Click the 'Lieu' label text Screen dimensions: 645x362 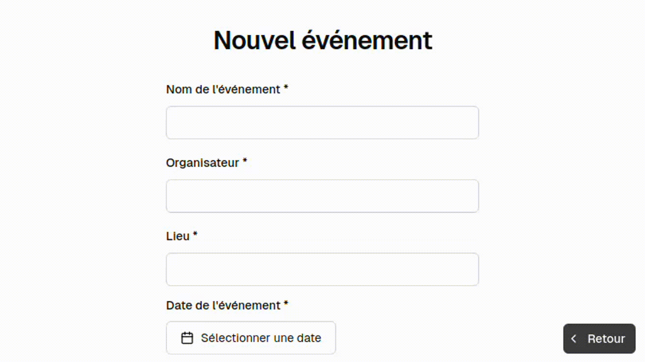[178, 236]
